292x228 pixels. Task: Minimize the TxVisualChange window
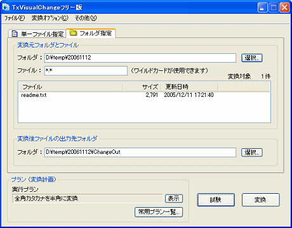pos(262,8)
